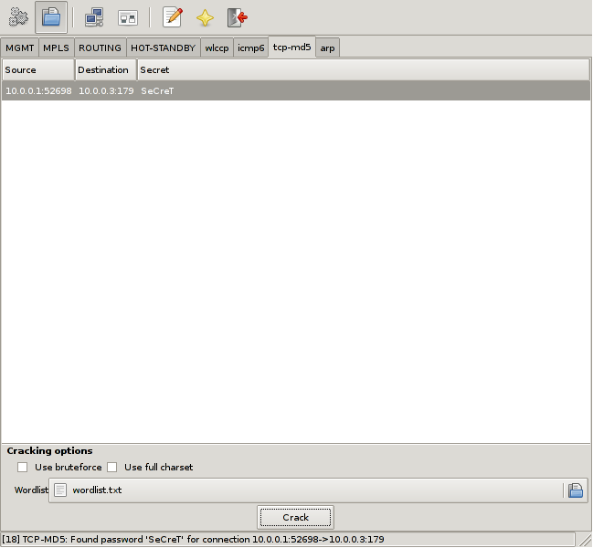This screenshot has height=548, width=593.
Task: Open the ROUTING tab
Action: click(100, 48)
